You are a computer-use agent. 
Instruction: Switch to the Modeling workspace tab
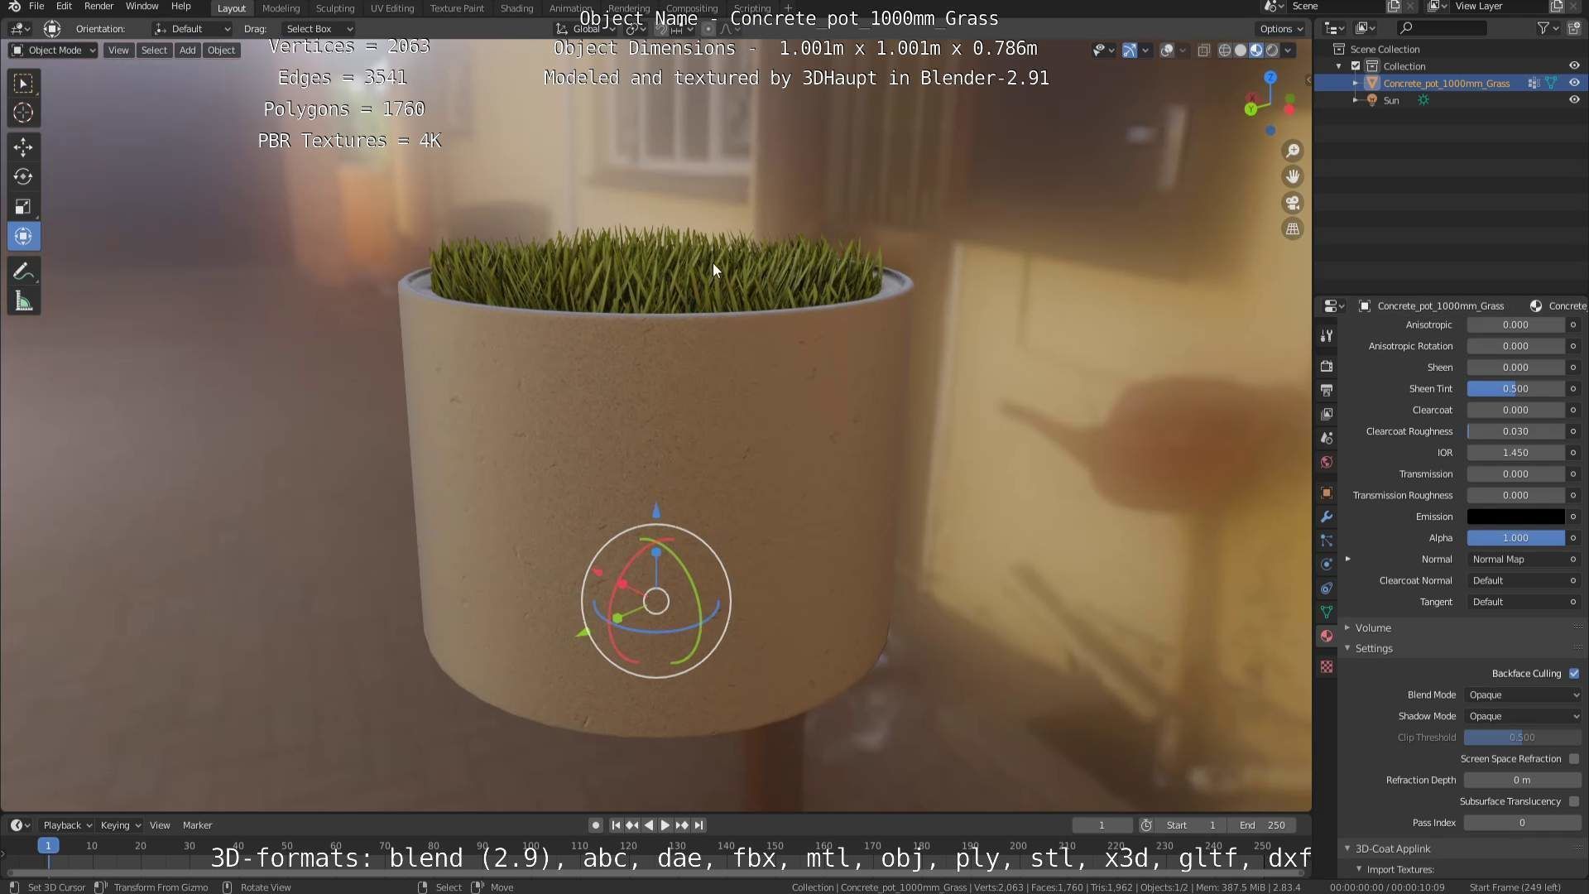pyautogui.click(x=281, y=8)
